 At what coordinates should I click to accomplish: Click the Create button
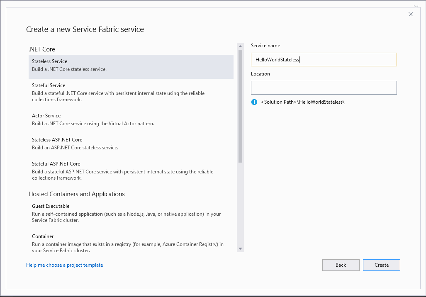381,265
